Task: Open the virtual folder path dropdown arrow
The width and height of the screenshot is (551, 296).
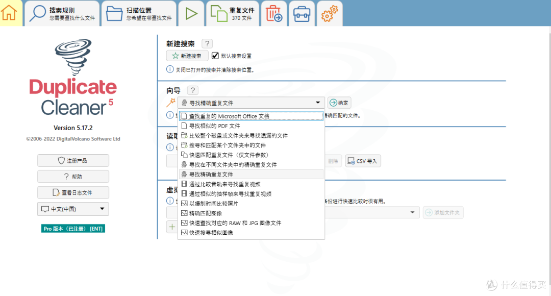Action: coord(412,212)
